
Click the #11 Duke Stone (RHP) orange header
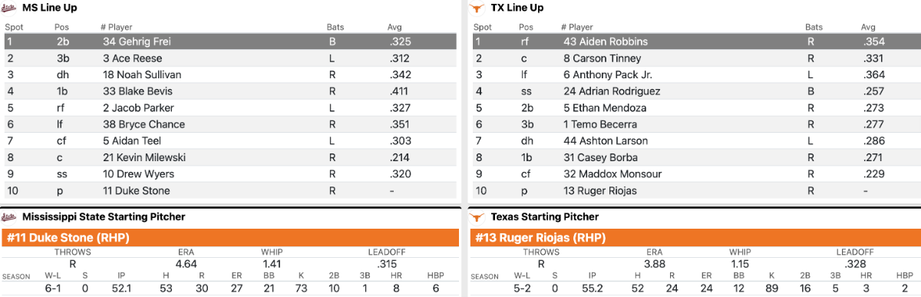pos(229,238)
